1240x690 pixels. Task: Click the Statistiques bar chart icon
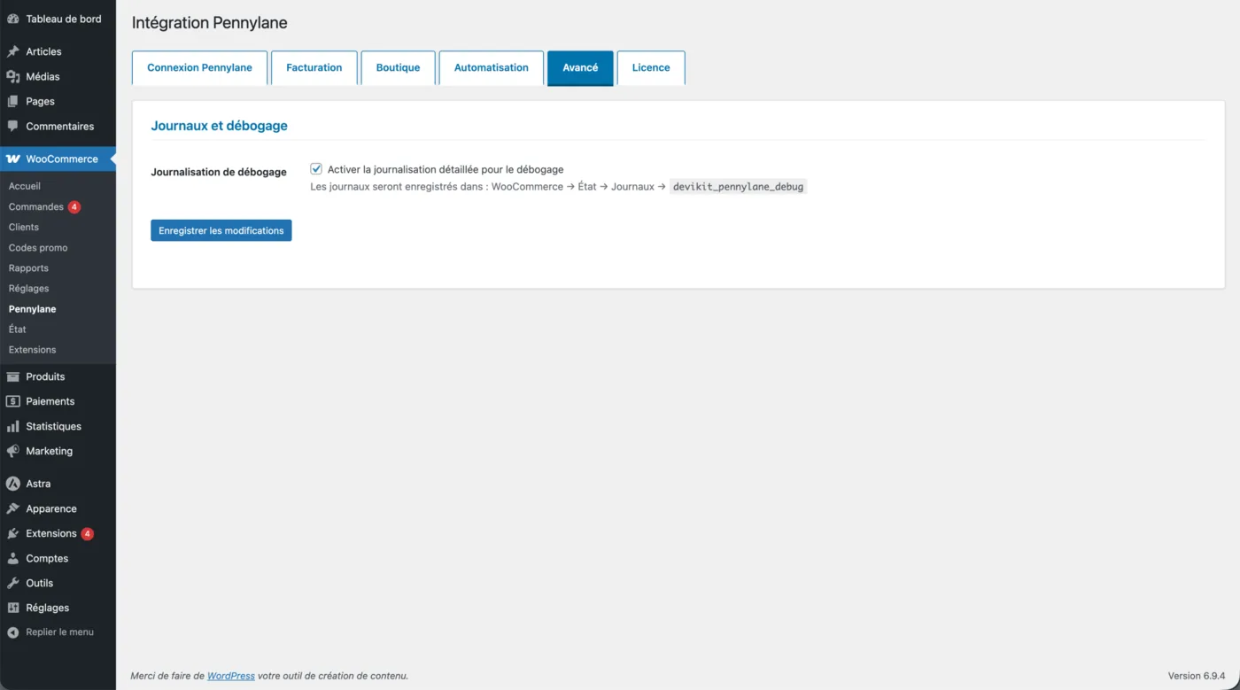click(12, 426)
